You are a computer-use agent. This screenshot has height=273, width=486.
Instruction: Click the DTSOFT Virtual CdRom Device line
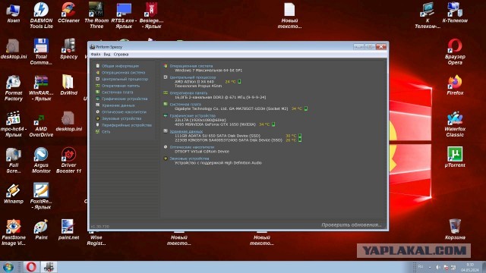point(202,152)
